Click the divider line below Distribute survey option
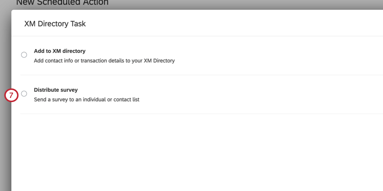383x191 pixels. tap(201, 114)
